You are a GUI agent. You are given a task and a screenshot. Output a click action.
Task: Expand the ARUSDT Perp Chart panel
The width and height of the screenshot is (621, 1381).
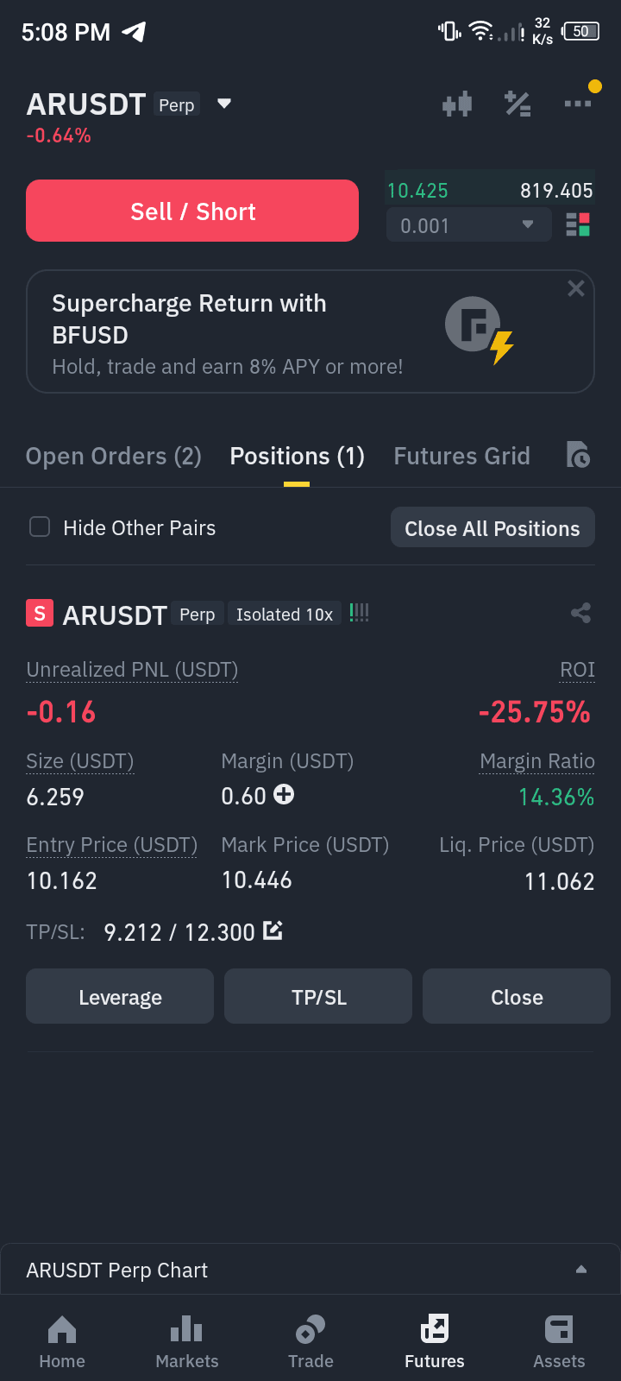[581, 1270]
